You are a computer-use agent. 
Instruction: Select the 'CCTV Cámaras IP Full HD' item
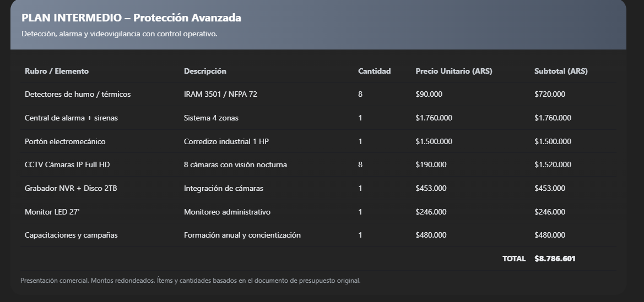(x=67, y=164)
